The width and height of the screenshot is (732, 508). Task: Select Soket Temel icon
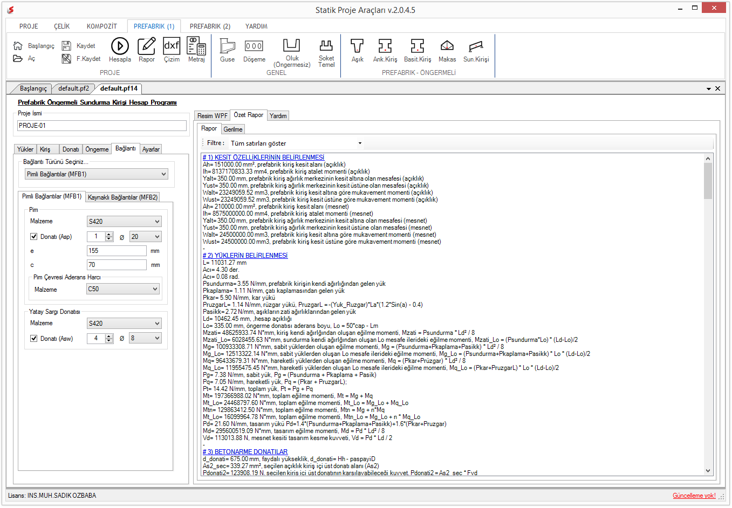326,45
